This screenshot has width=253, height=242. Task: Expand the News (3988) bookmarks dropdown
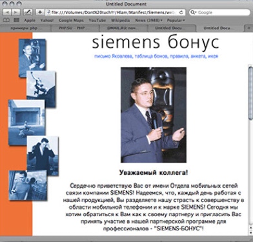point(148,20)
